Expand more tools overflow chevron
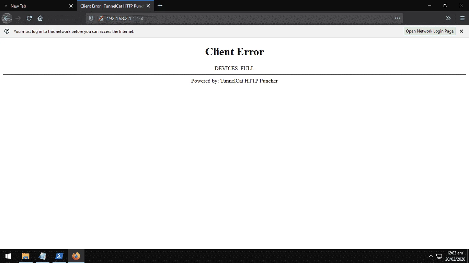 click(x=448, y=18)
